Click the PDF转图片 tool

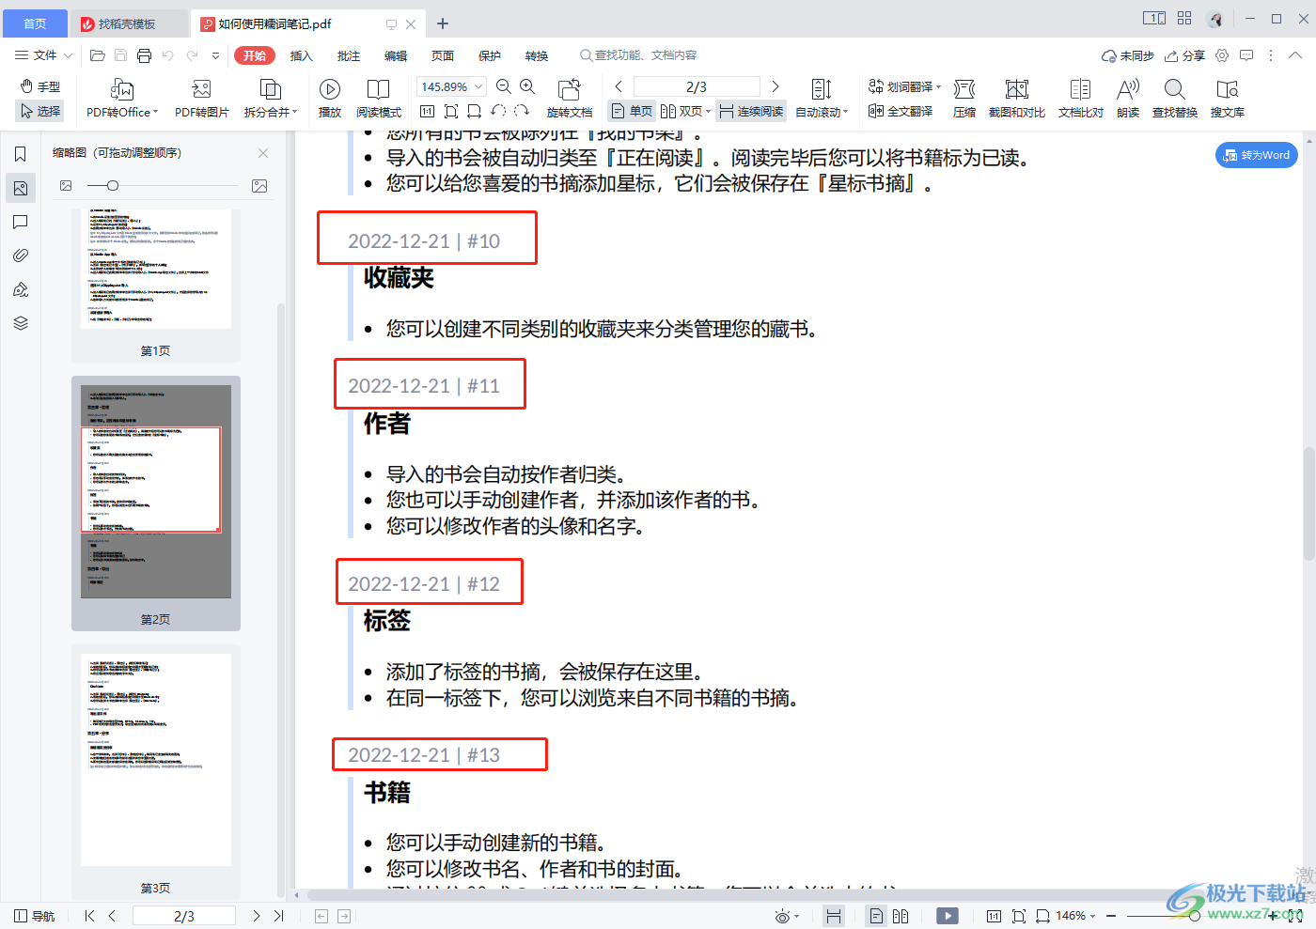coord(201,99)
